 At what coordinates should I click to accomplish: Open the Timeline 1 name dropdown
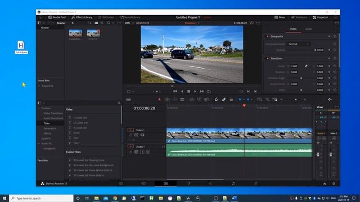click(192, 23)
